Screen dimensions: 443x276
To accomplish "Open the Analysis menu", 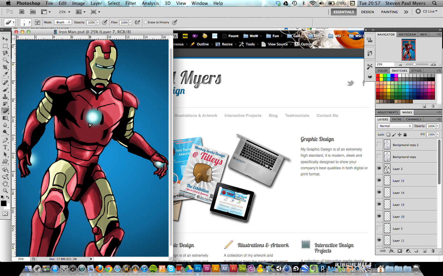I will click(150, 3).
